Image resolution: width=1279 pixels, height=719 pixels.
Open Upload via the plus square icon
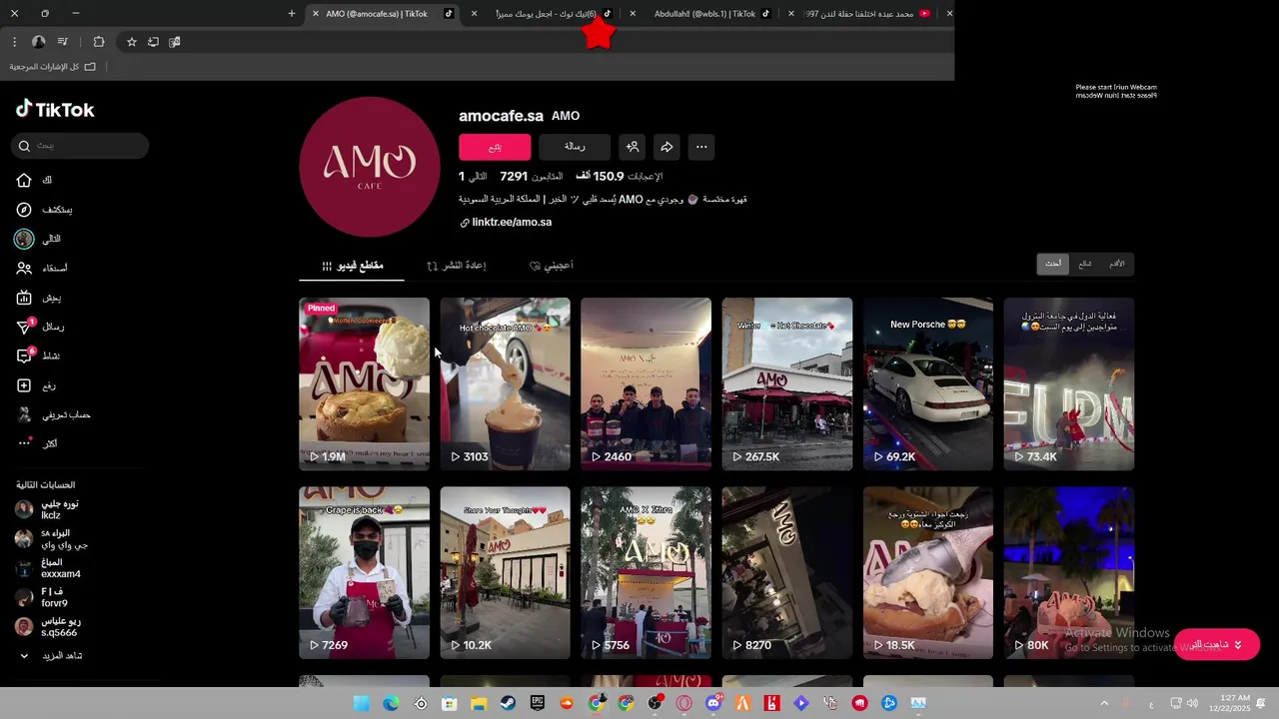(x=24, y=385)
